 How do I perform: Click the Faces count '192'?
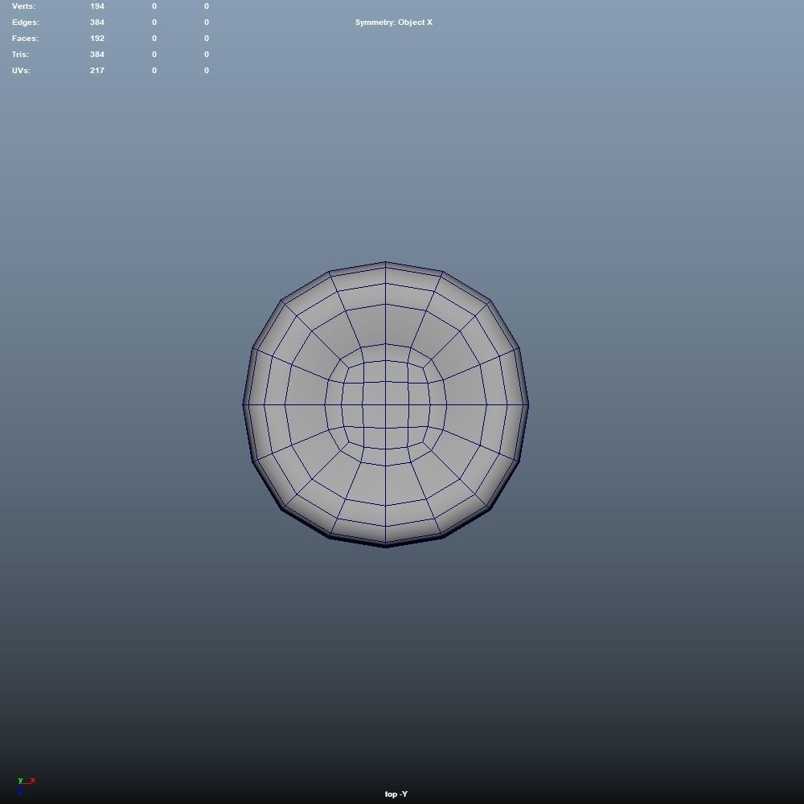point(97,38)
